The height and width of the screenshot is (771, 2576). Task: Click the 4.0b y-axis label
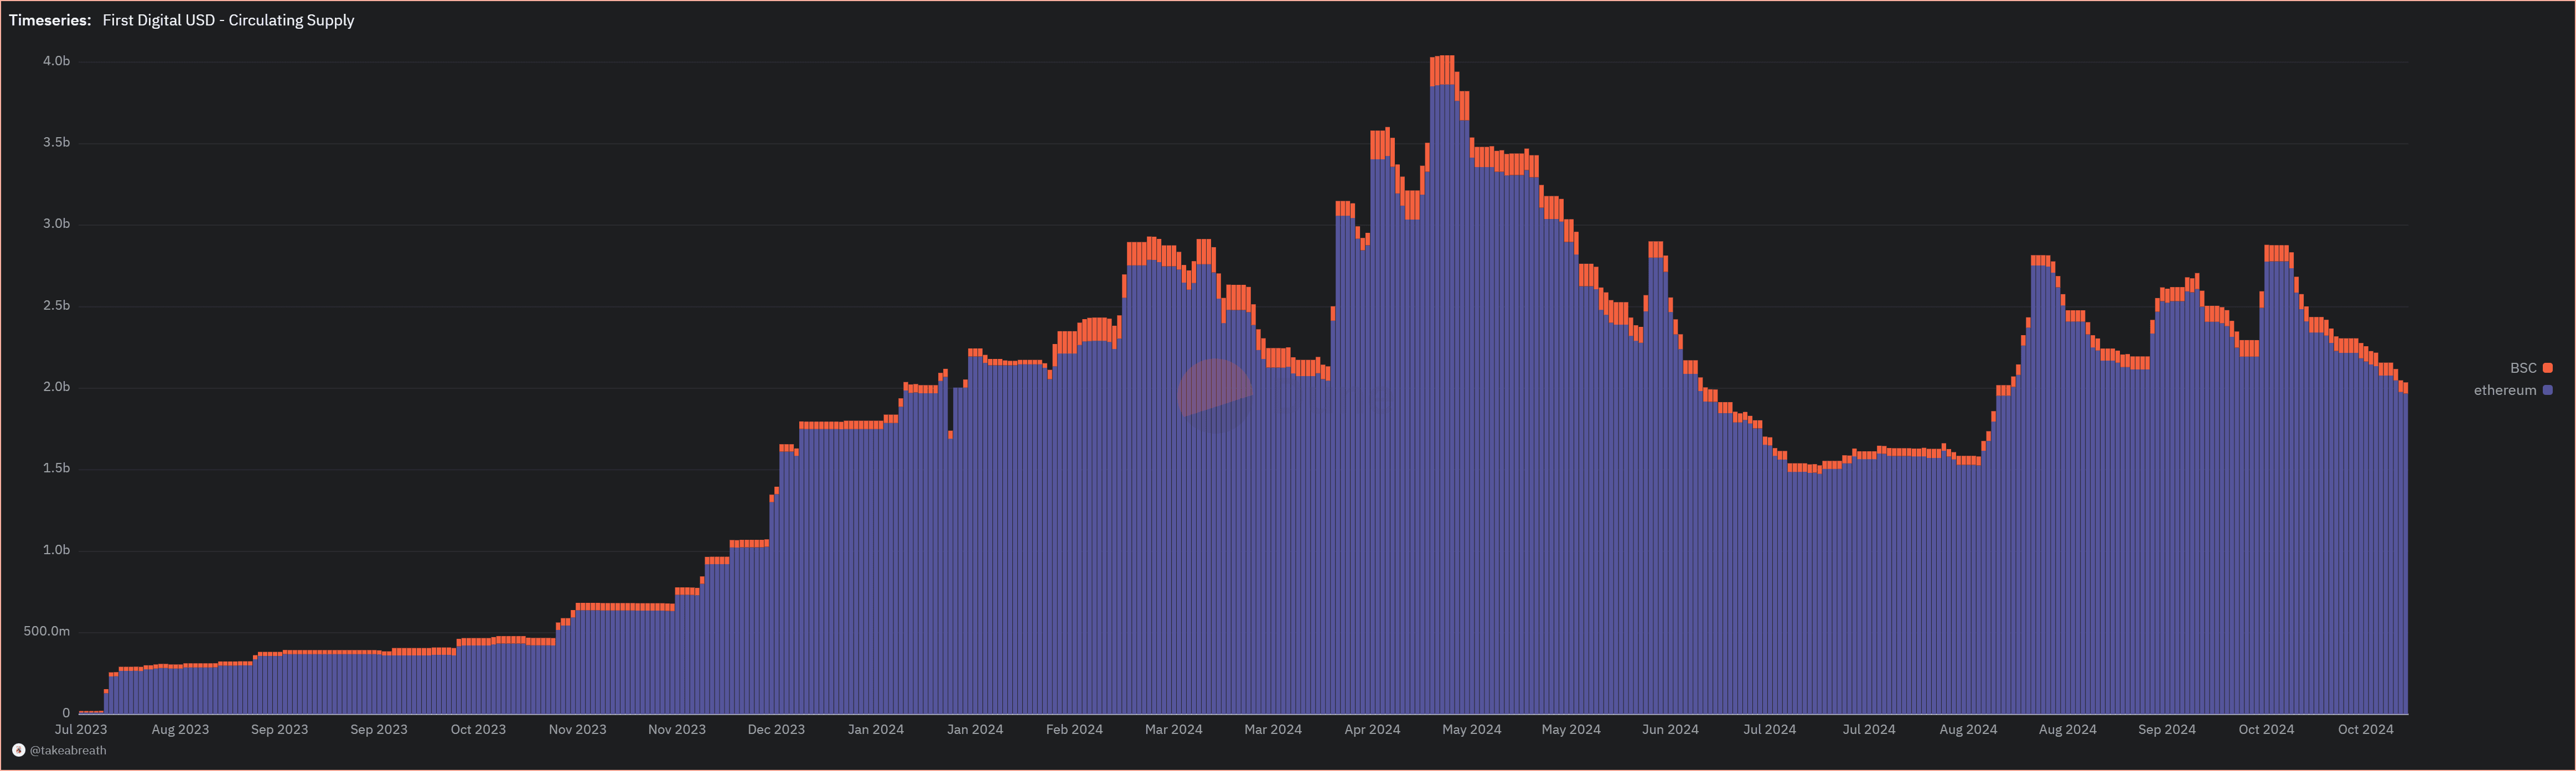[56, 61]
